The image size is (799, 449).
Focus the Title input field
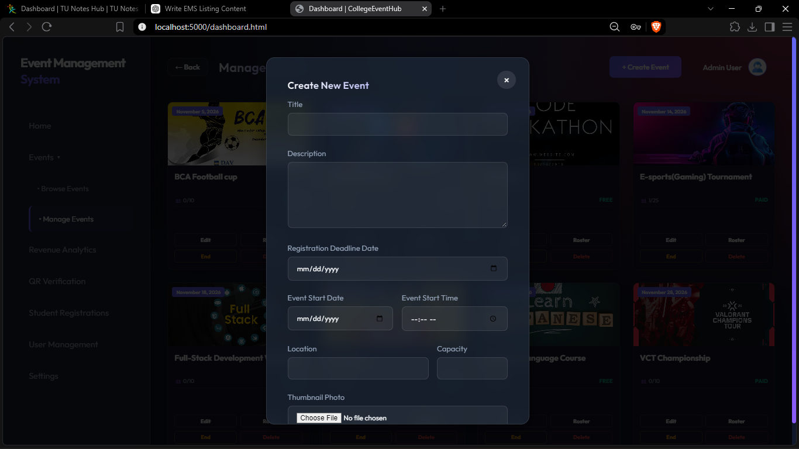coord(398,124)
